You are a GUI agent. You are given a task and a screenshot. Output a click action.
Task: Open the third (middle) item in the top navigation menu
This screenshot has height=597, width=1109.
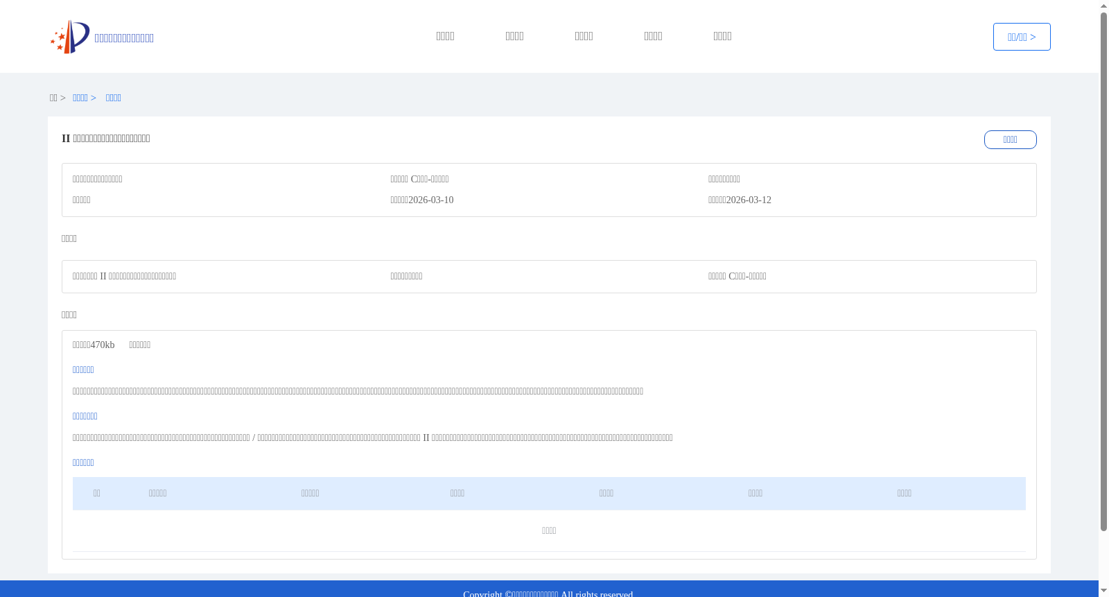[x=584, y=36]
